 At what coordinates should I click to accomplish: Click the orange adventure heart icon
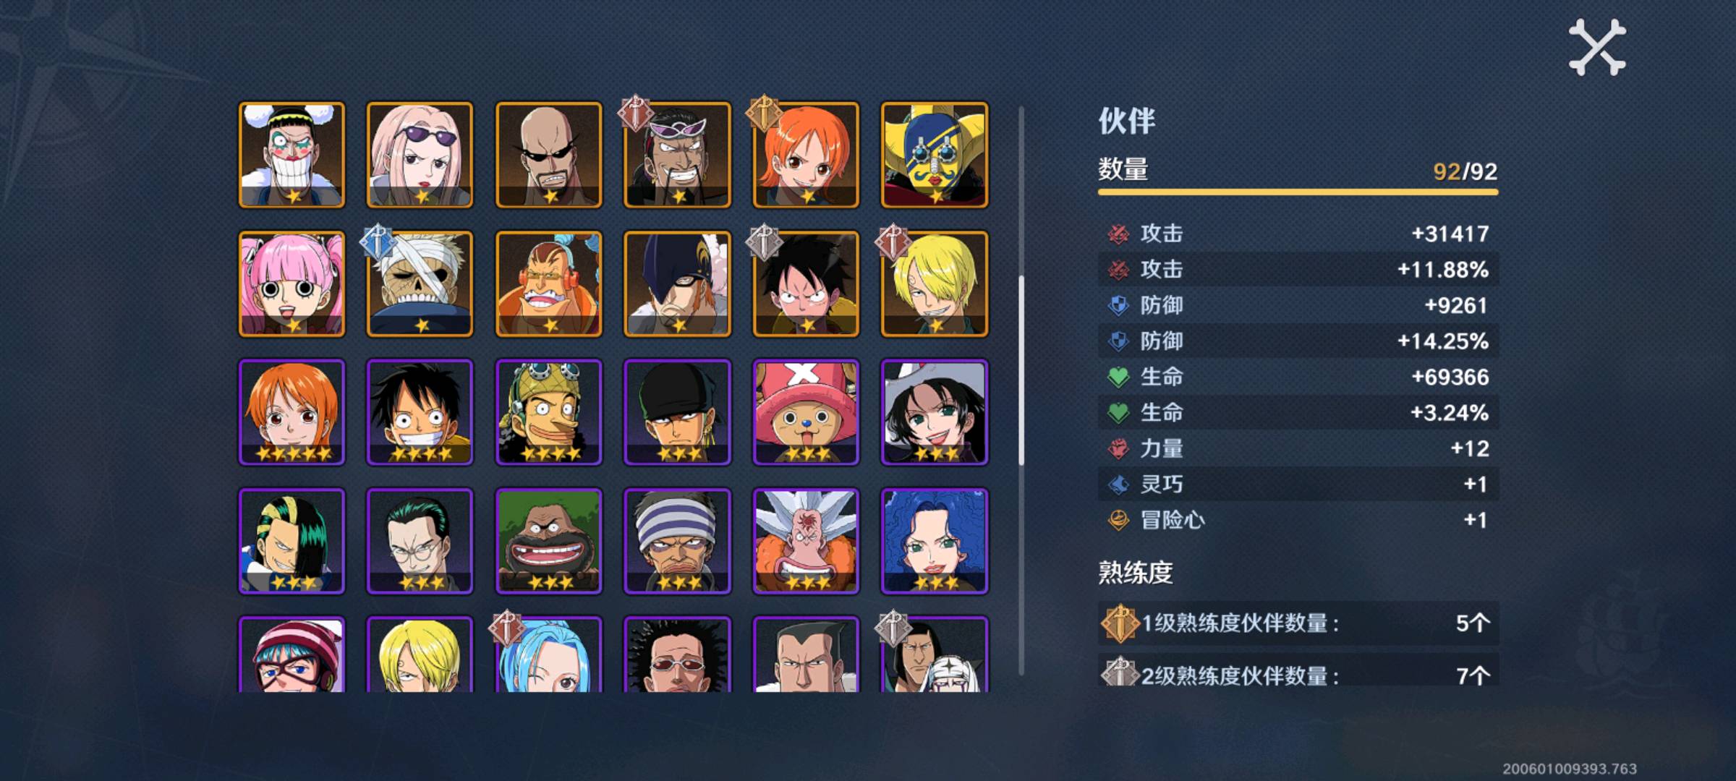pyautogui.click(x=1118, y=520)
